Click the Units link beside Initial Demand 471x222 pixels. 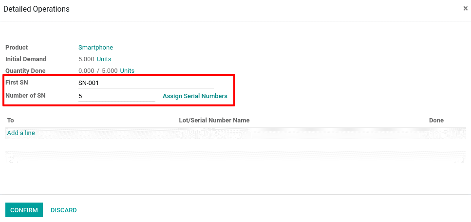point(104,59)
